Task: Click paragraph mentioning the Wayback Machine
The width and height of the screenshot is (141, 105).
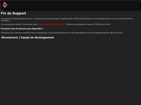Action: (x=62, y=33)
